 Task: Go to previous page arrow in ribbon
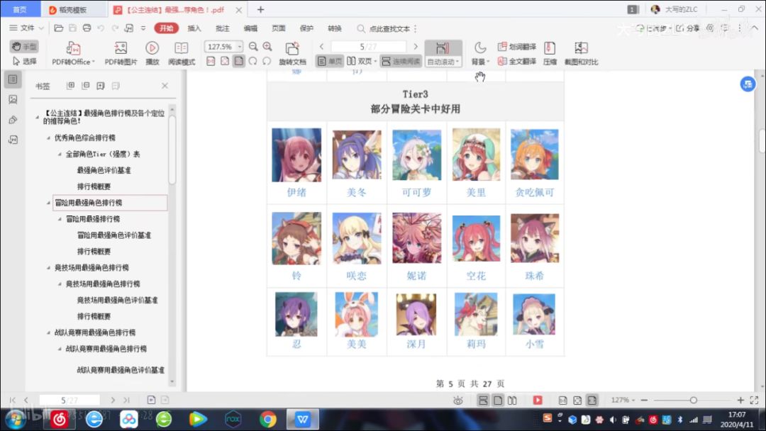pyautogui.click(x=321, y=46)
